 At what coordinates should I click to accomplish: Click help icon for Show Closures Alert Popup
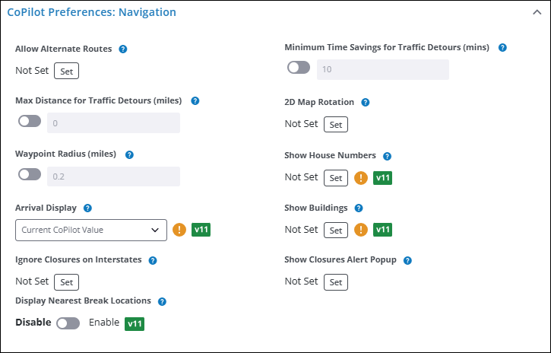(x=407, y=260)
